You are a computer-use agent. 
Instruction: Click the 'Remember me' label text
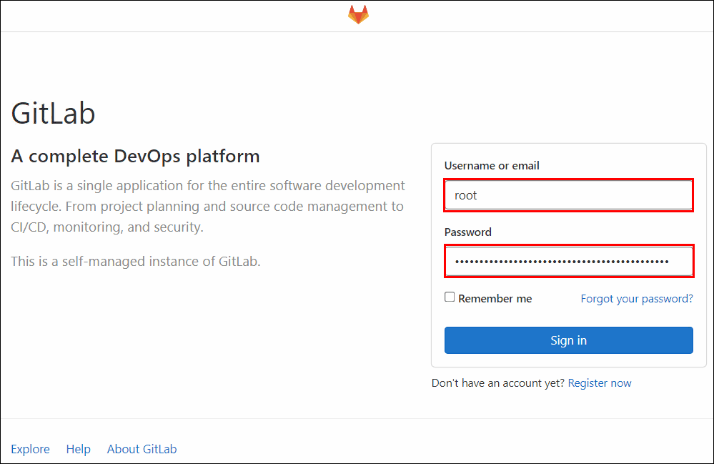pyautogui.click(x=495, y=299)
